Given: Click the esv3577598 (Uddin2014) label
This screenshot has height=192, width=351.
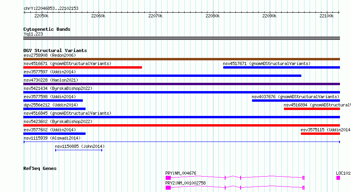Looking at the screenshot, I should [50, 97].
